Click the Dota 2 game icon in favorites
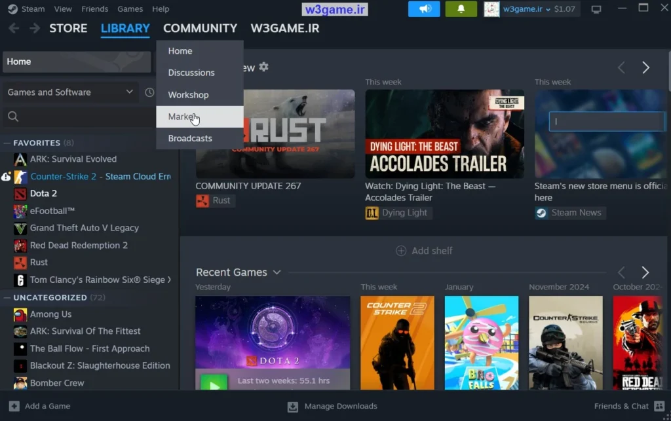Viewport: 671px width, 421px height. tap(20, 194)
